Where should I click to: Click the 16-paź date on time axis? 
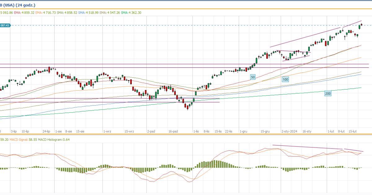173,132
